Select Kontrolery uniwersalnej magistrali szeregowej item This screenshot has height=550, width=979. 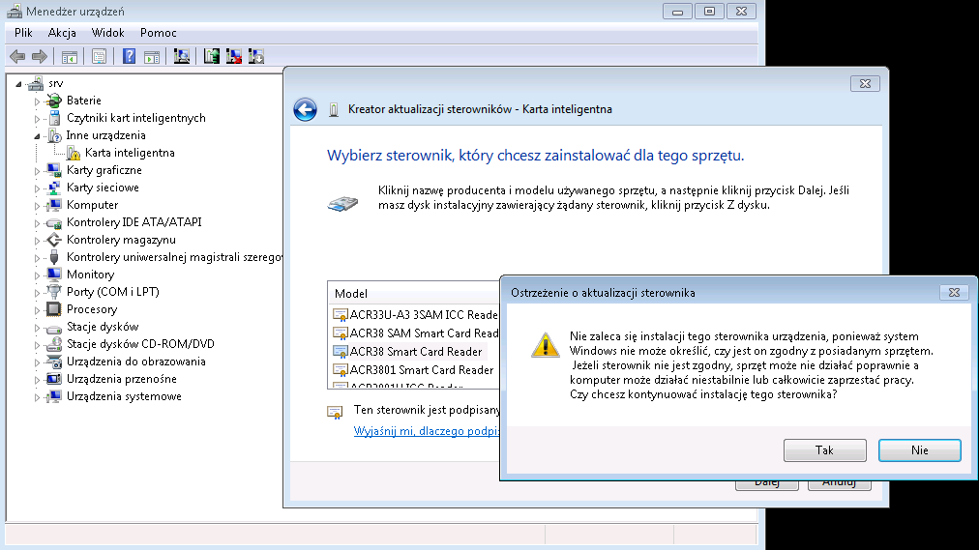(x=174, y=257)
